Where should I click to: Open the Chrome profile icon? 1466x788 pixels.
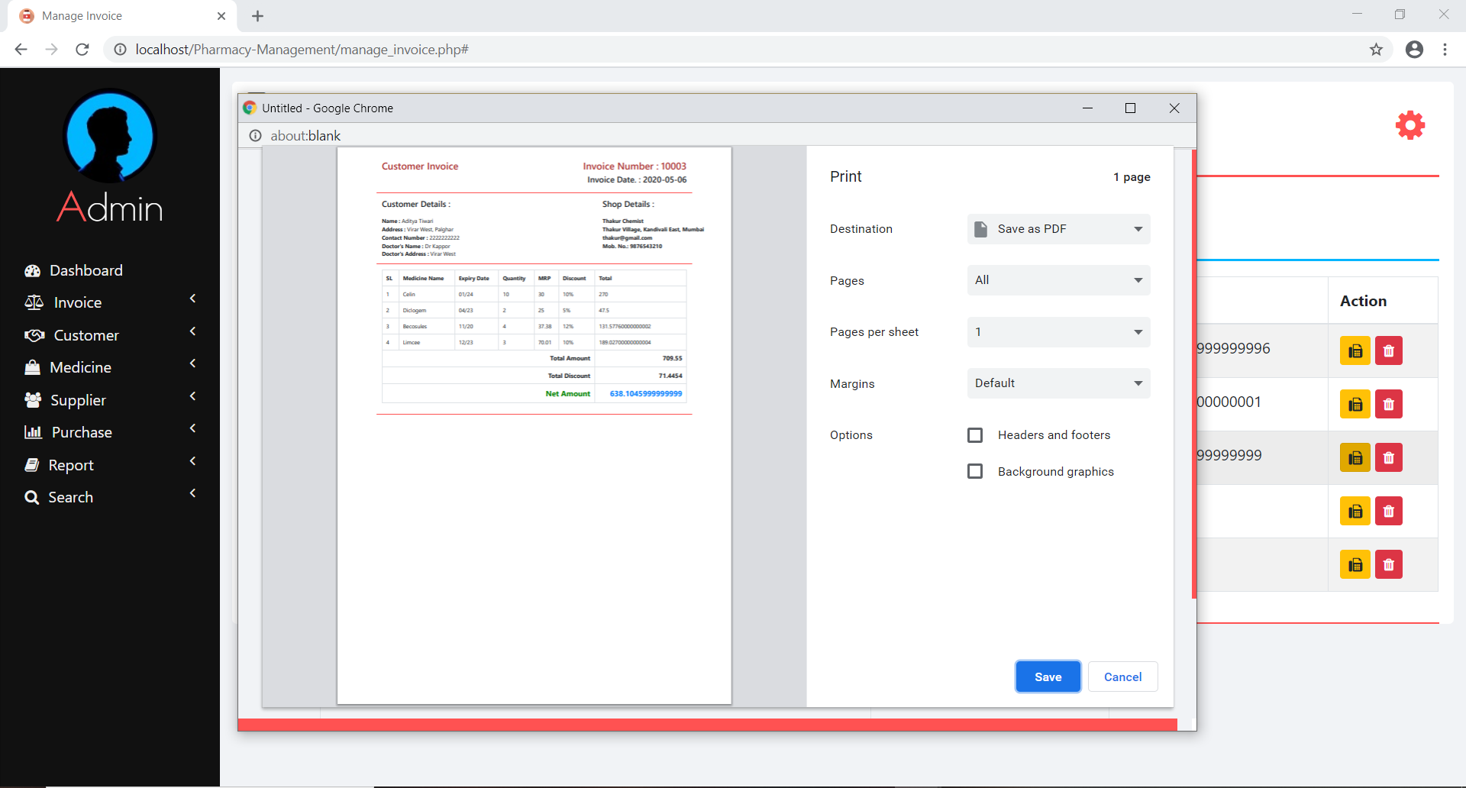pyautogui.click(x=1414, y=50)
